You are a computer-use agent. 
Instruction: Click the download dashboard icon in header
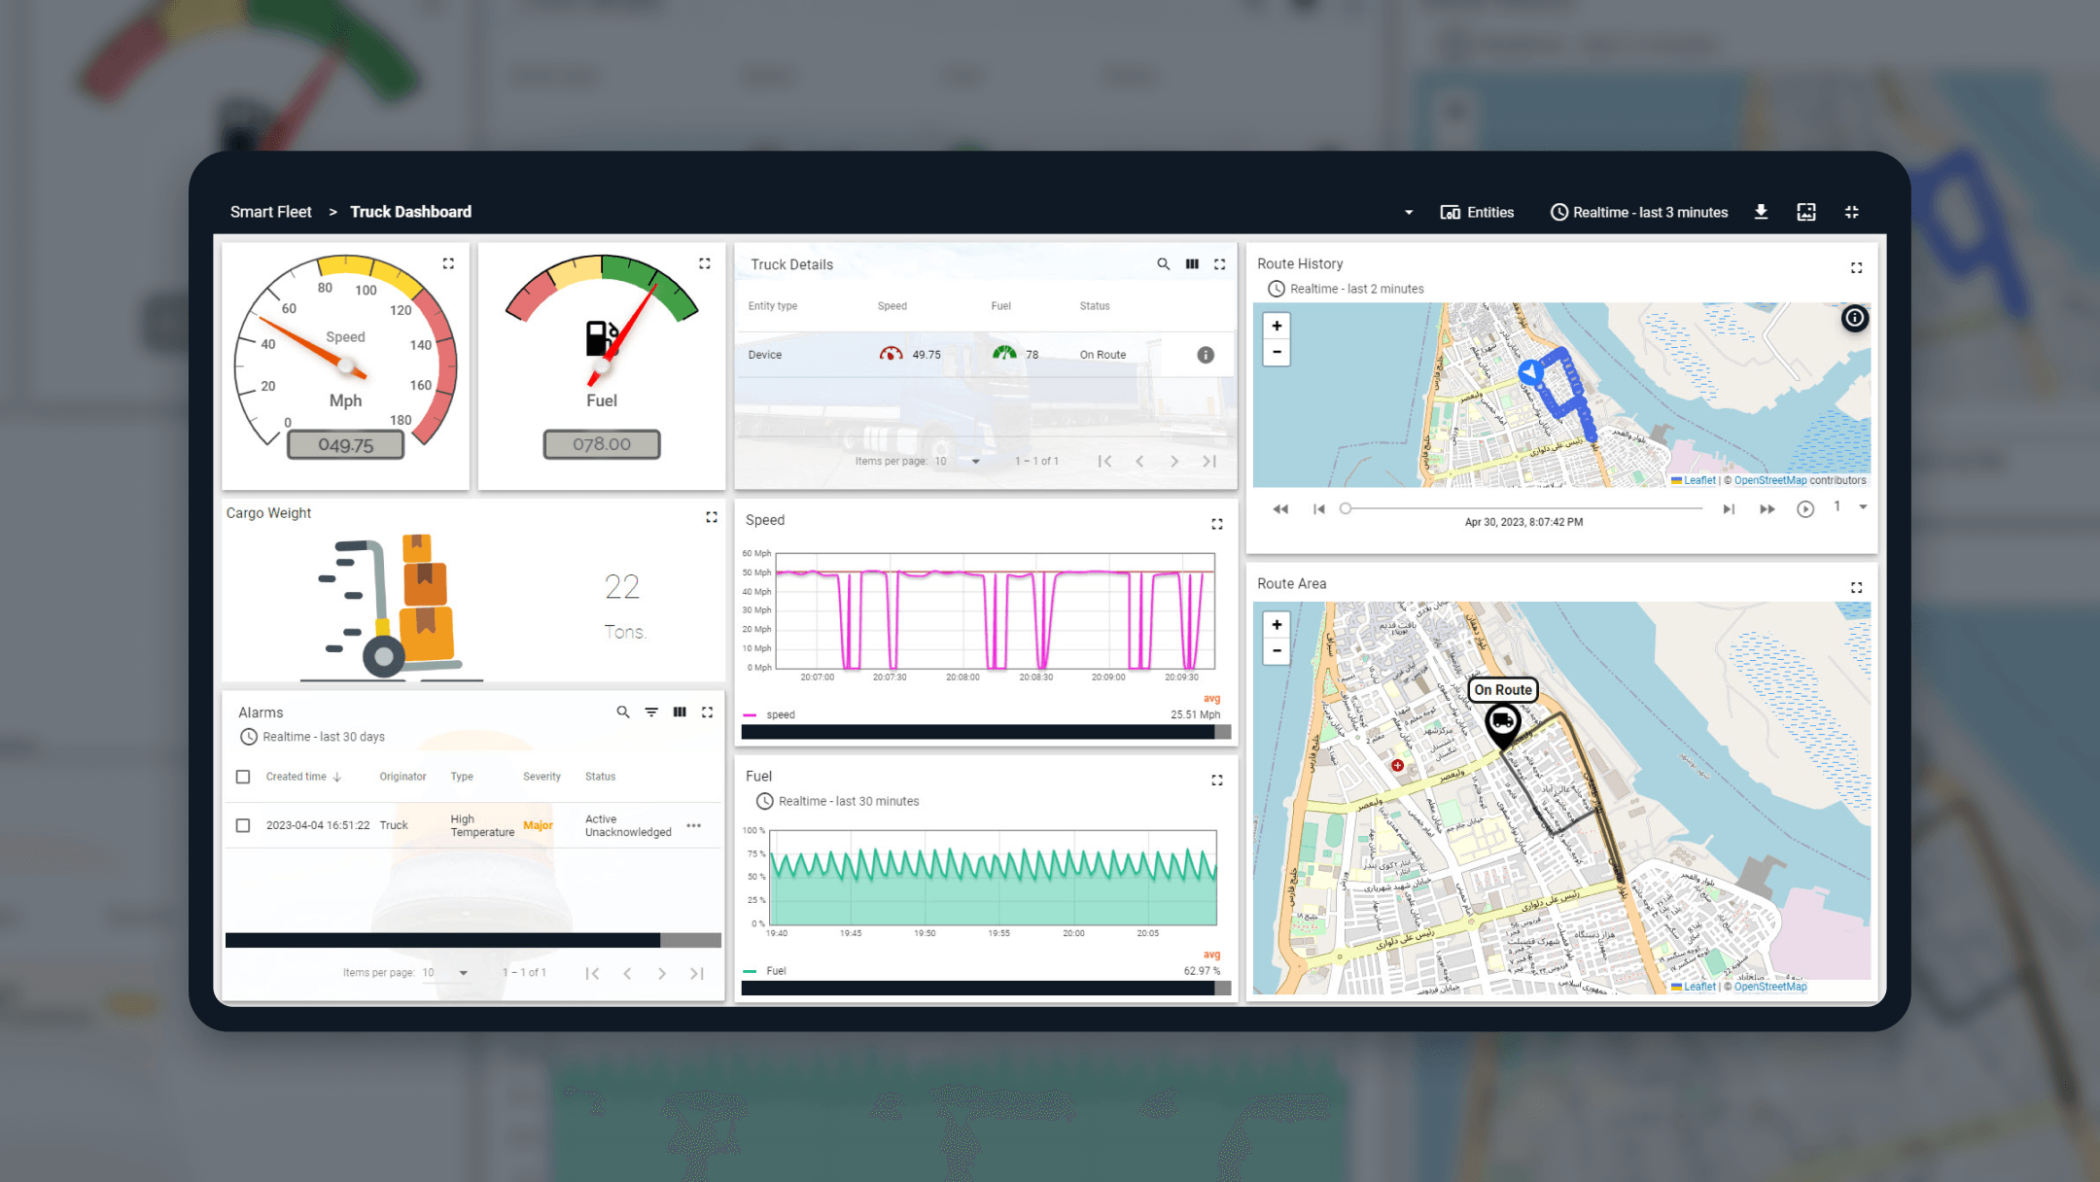click(x=1761, y=212)
